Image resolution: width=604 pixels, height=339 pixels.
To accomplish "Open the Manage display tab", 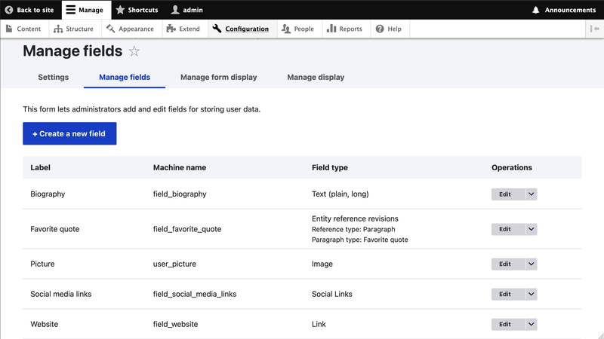I will tap(316, 77).
